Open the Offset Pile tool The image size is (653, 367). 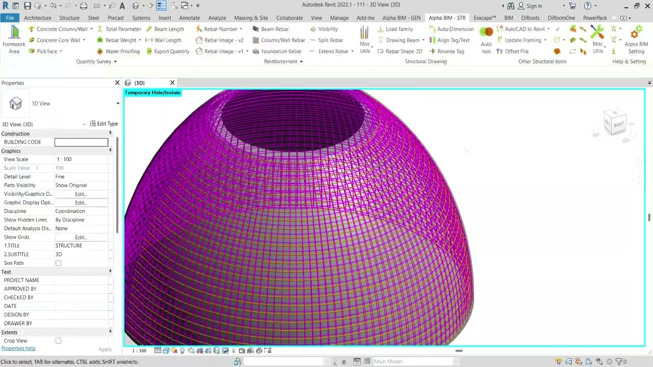pyautogui.click(x=512, y=51)
